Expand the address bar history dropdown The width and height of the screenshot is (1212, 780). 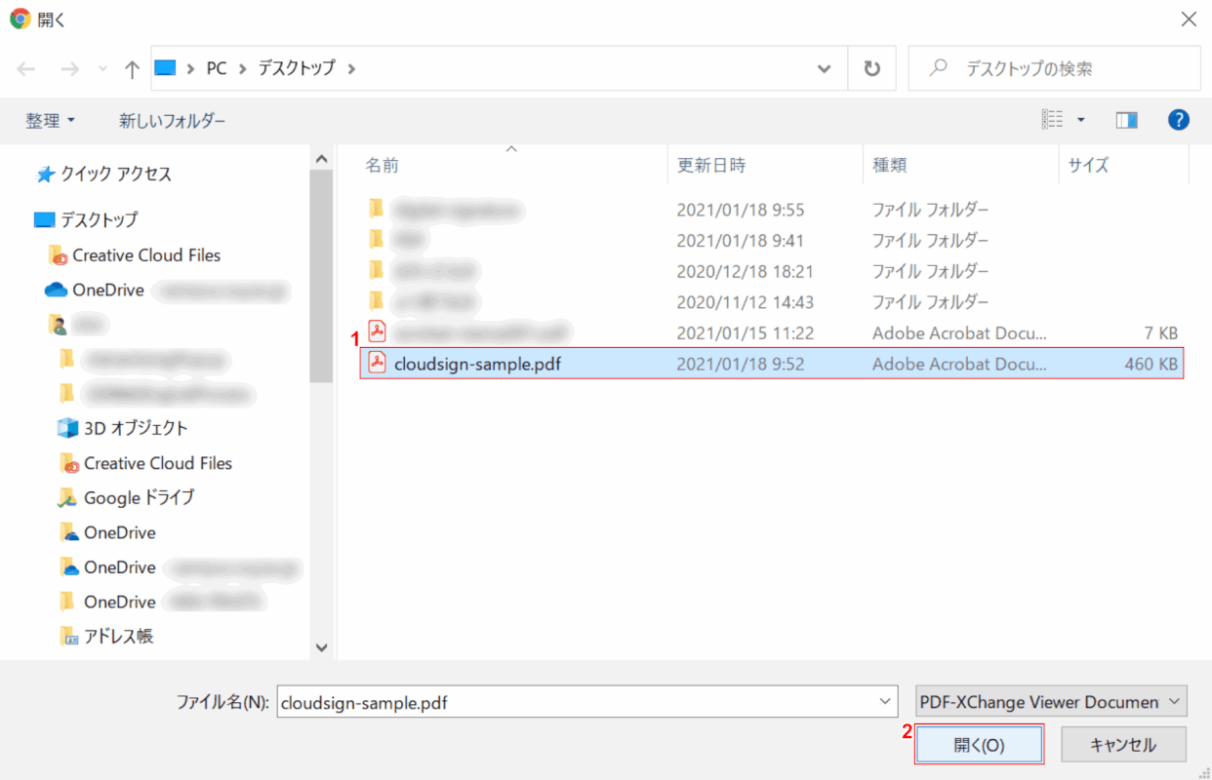825,69
